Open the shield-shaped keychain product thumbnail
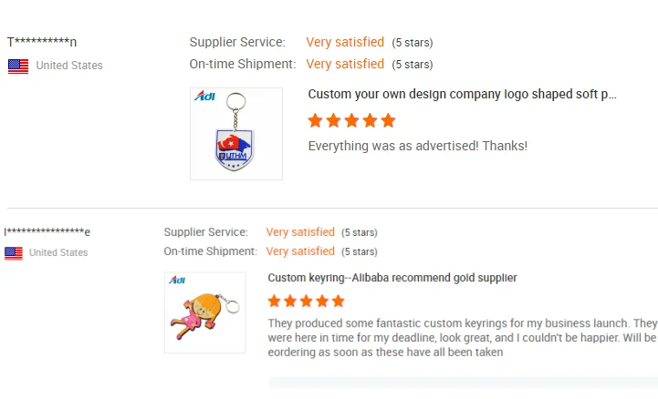The height and width of the screenshot is (399, 658). (235, 134)
